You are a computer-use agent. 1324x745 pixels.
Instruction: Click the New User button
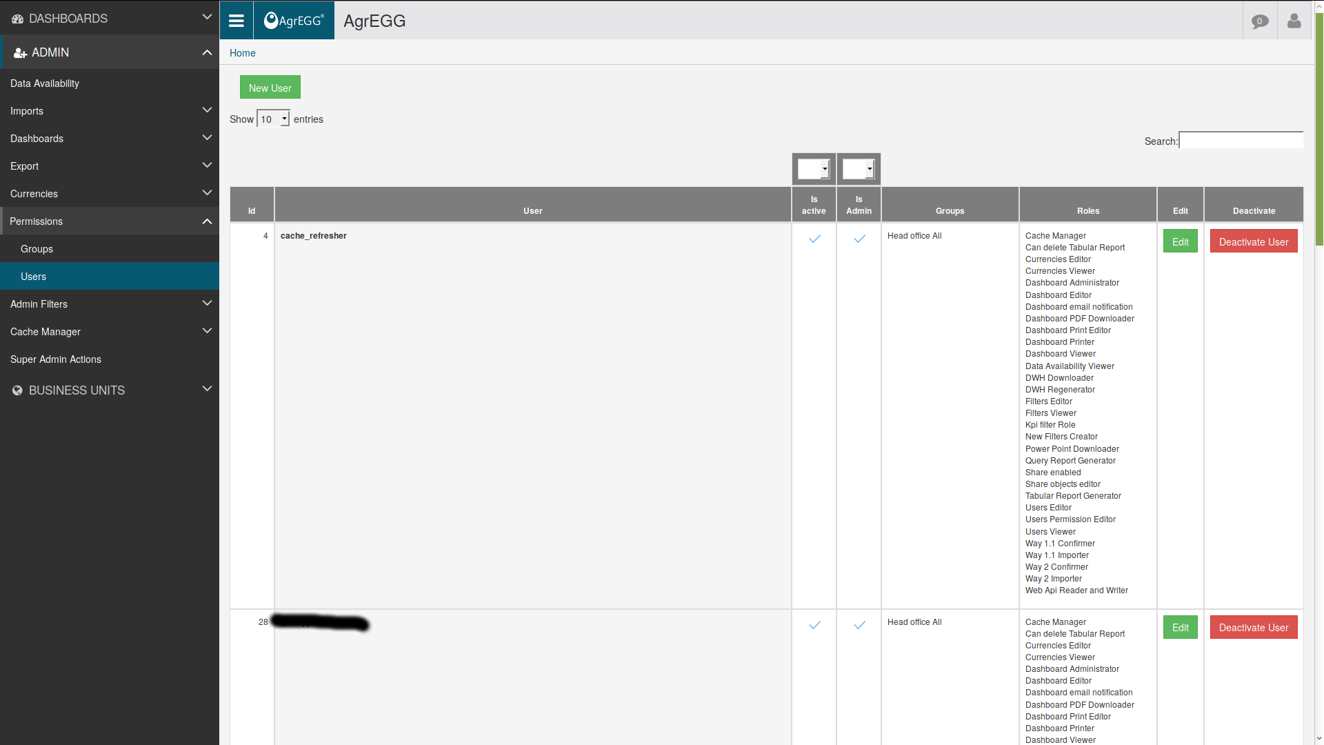pos(270,88)
